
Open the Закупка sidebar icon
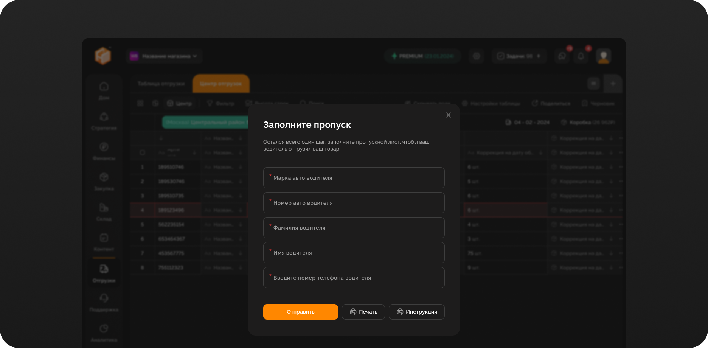104,177
